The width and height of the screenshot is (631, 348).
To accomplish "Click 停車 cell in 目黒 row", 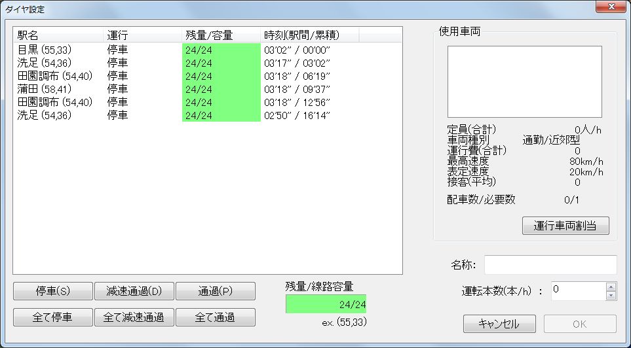I will click(x=117, y=50).
